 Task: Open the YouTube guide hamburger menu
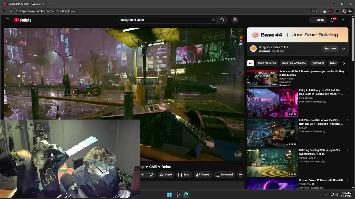coord(7,20)
